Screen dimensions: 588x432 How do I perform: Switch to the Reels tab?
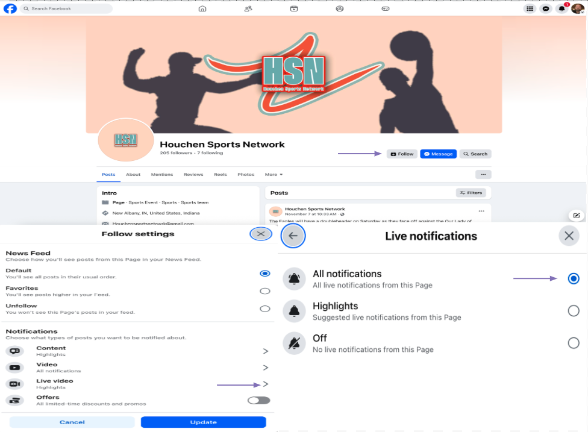pos(220,175)
